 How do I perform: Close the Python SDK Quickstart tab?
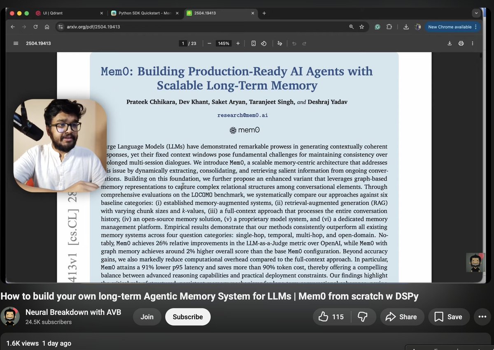[177, 13]
